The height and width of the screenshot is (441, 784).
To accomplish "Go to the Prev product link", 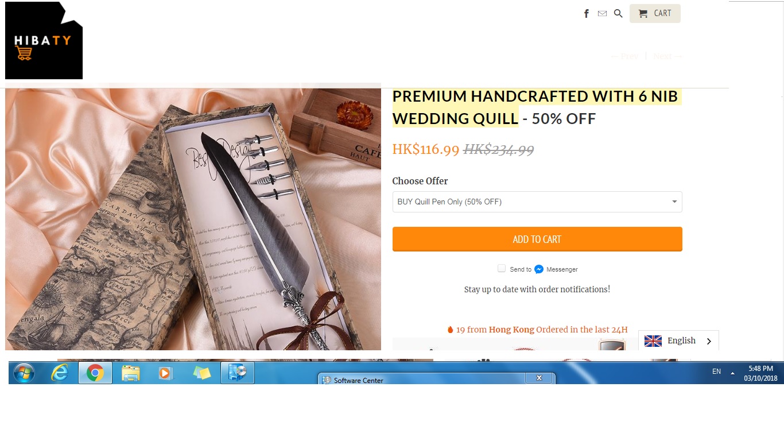I will click(x=624, y=56).
